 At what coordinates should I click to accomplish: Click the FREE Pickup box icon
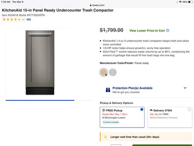[x=103, y=110]
